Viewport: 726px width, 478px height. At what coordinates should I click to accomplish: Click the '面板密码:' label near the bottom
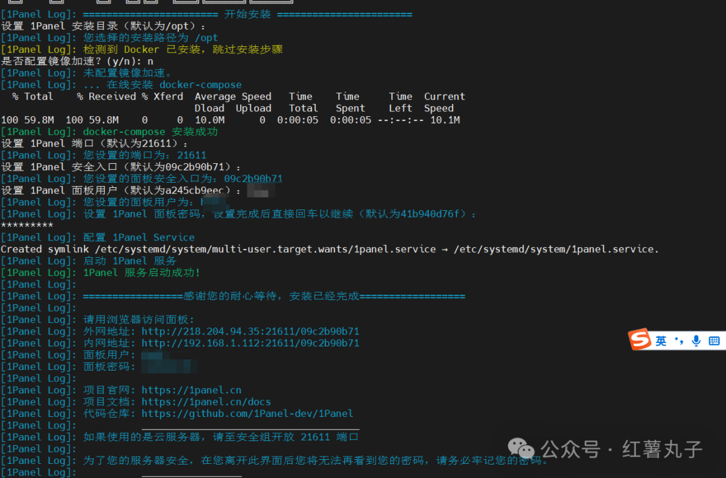110,367
